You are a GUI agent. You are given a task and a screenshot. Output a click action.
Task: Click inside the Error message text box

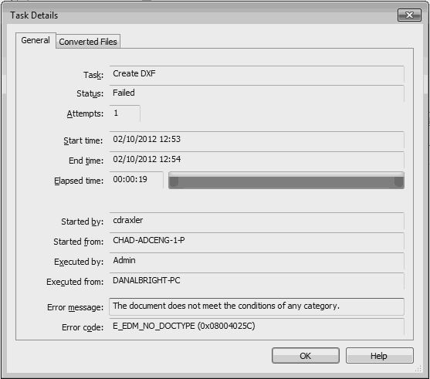(256, 306)
